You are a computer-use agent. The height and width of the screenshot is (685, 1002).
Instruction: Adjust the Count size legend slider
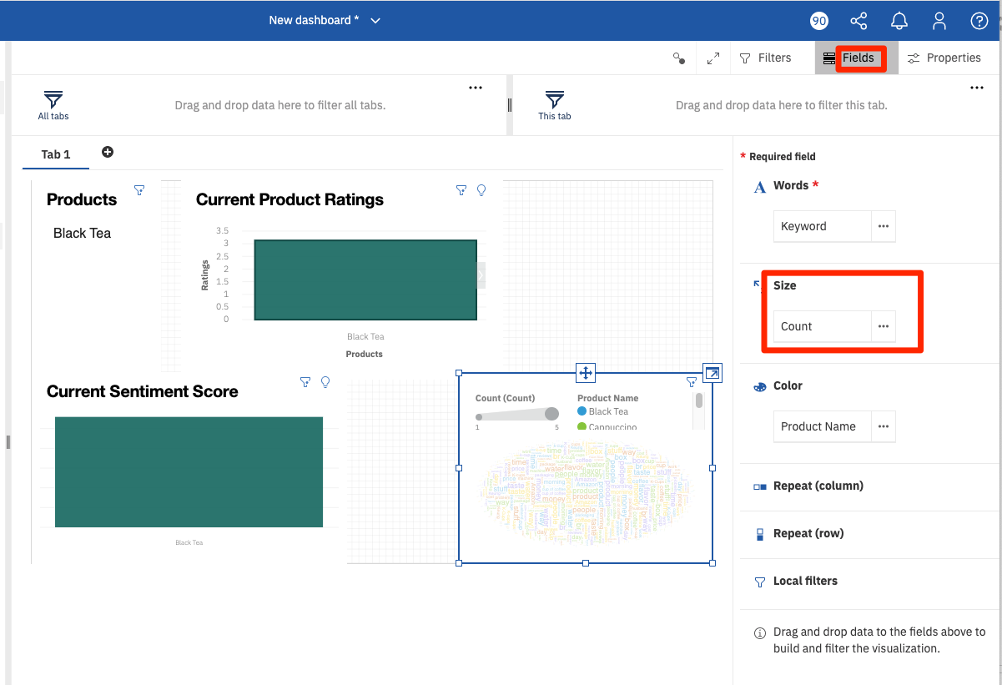(516, 415)
